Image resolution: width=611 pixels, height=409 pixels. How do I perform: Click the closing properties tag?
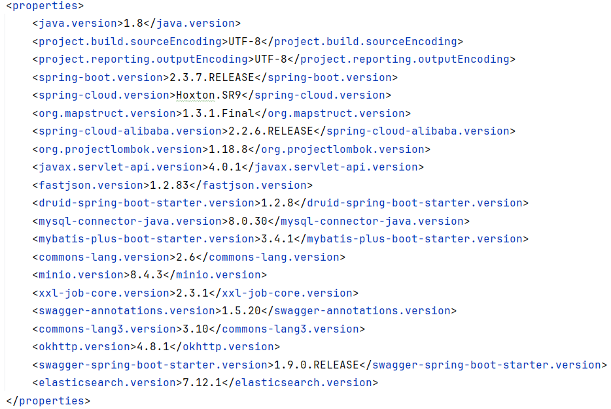pyautogui.click(x=48, y=401)
